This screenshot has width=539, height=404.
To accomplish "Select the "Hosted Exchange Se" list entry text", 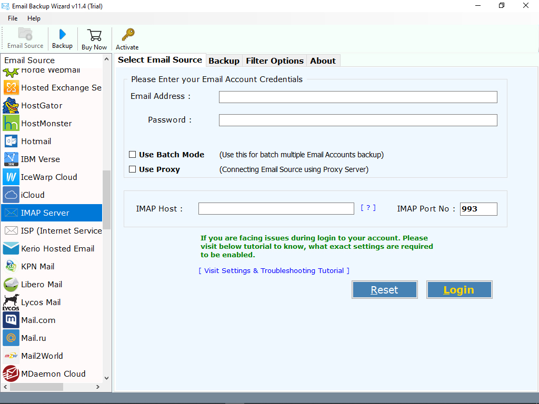I will (61, 88).
